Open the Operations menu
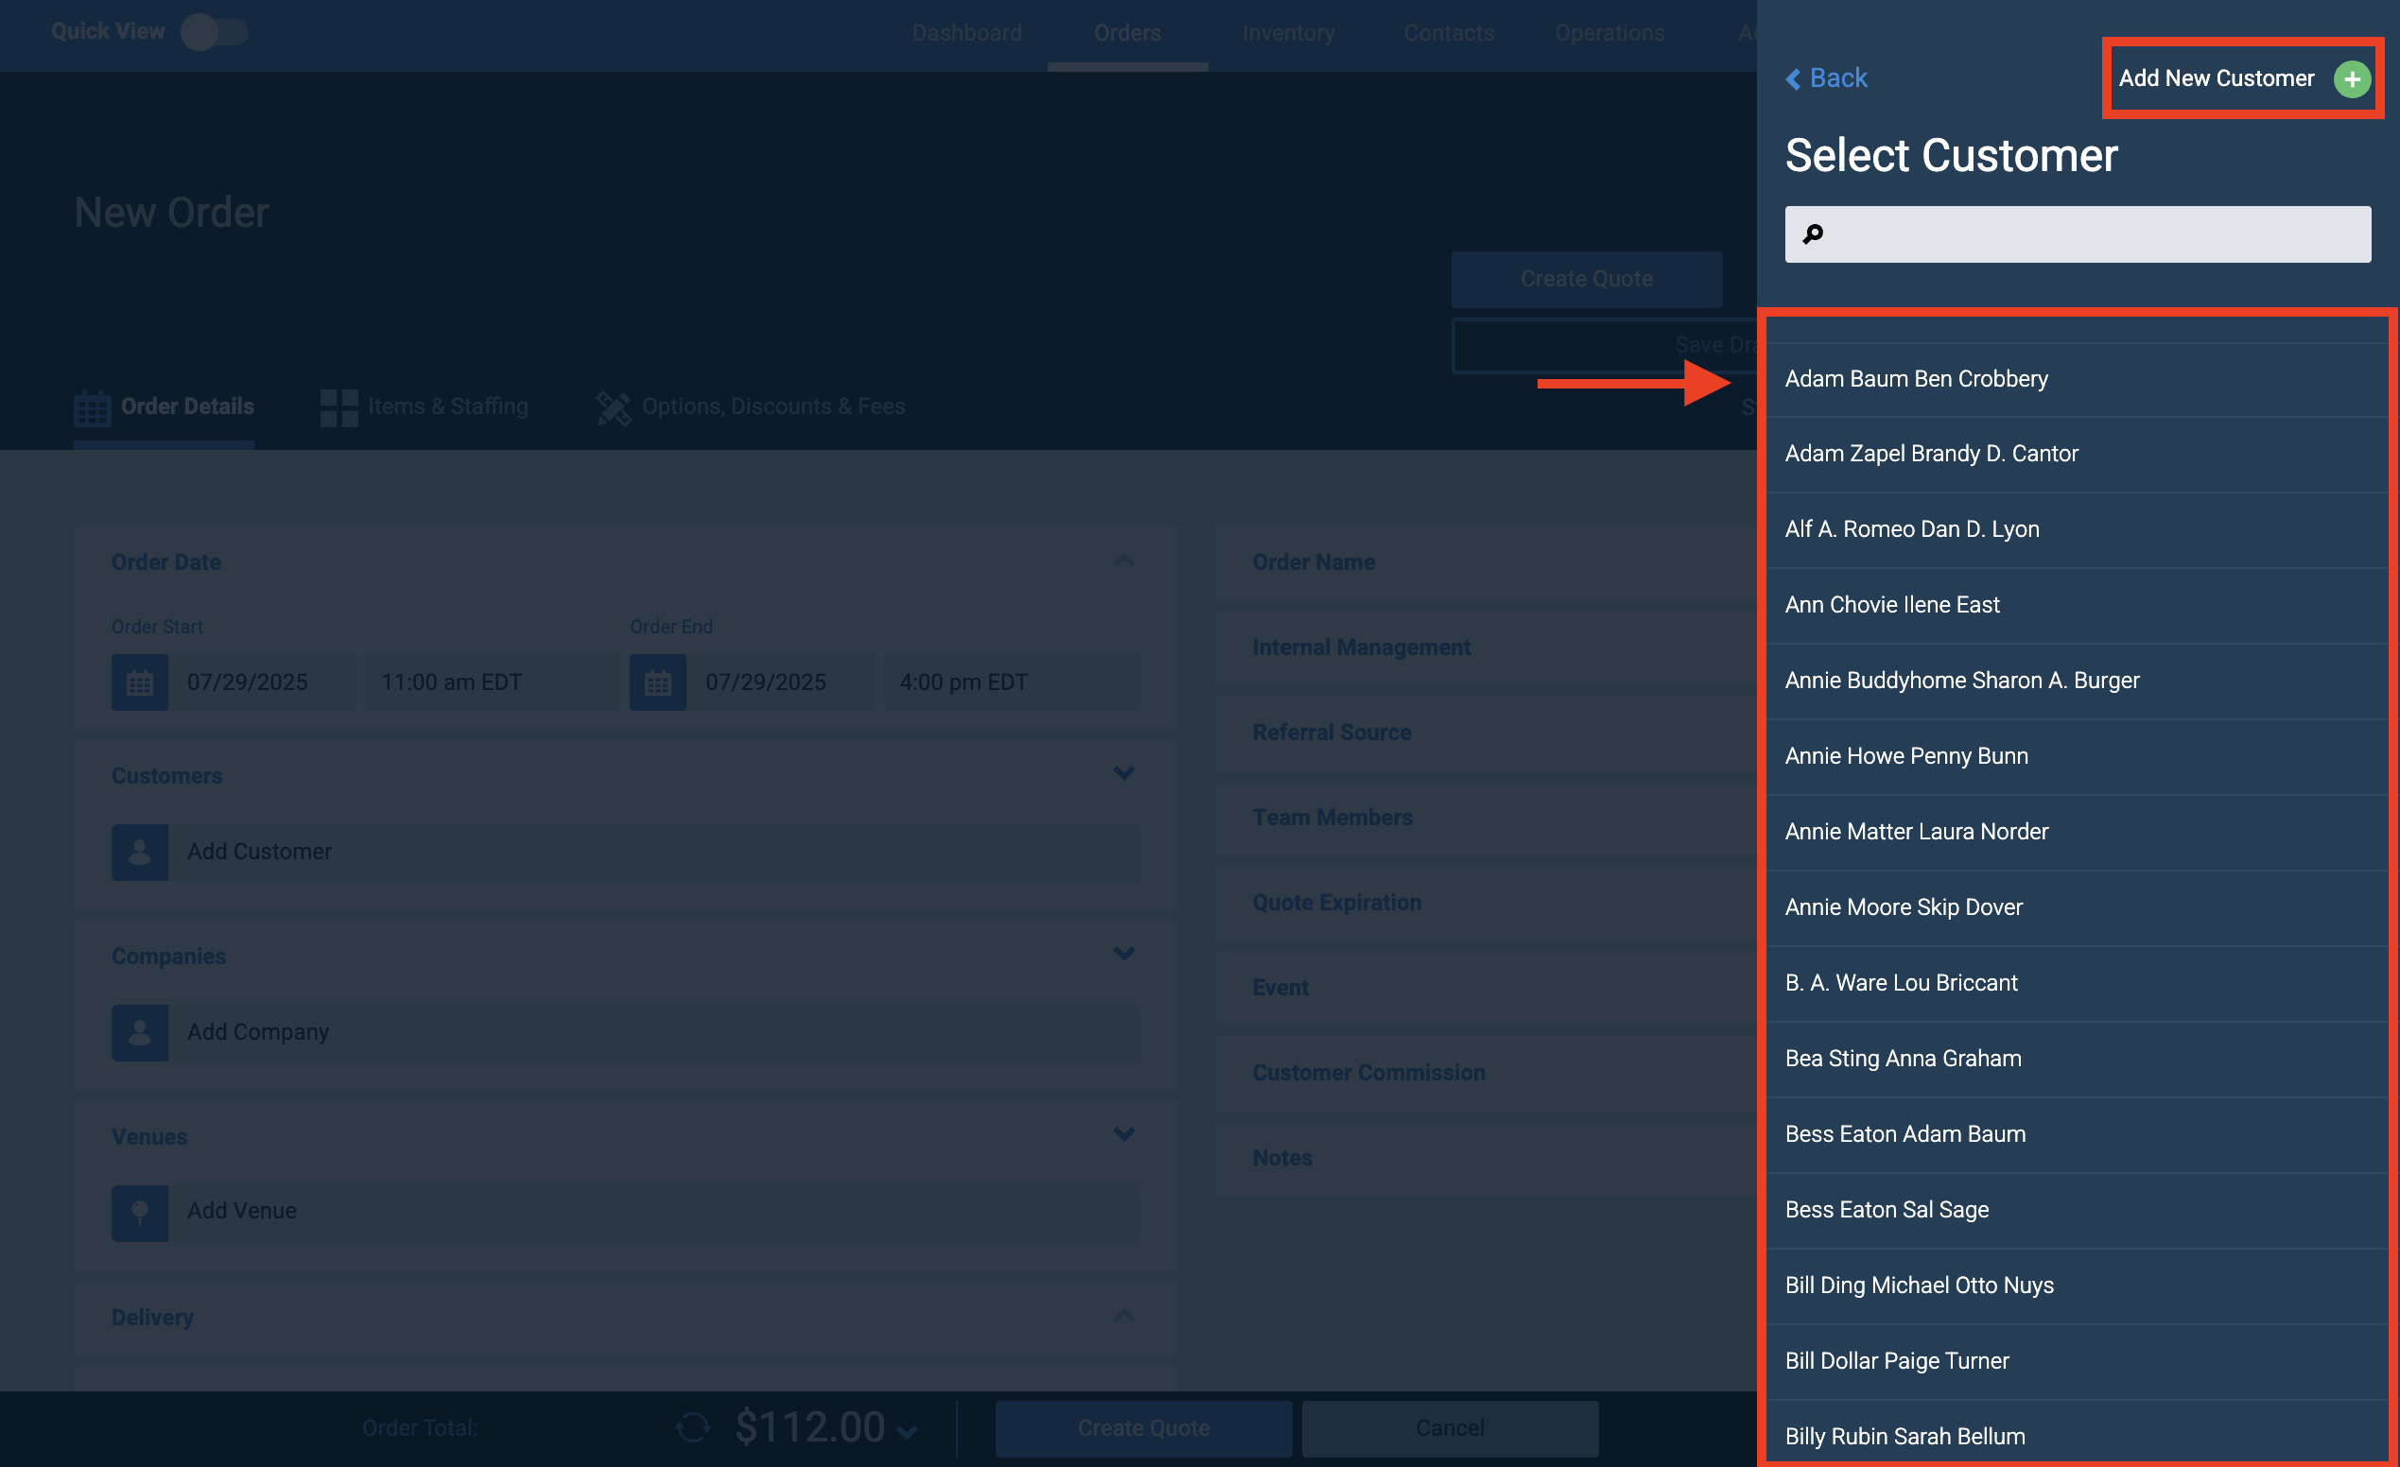This screenshot has height=1467, width=2400. click(1609, 33)
